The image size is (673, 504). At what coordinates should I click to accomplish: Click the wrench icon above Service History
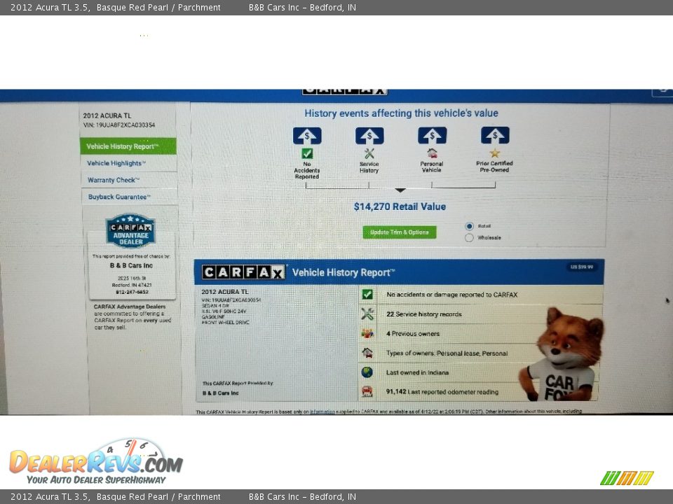pos(369,153)
